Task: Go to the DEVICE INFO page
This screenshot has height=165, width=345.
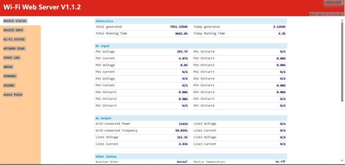Action: coord(13,30)
